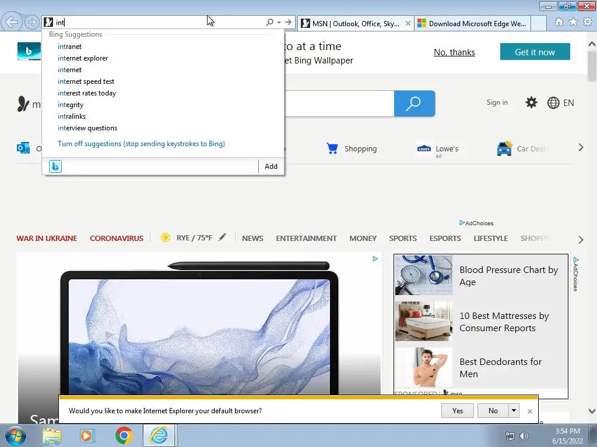This screenshot has width=597, height=447.
Task: Click No on default browser prompt
Action: pyautogui.click(x=493, y=410)
